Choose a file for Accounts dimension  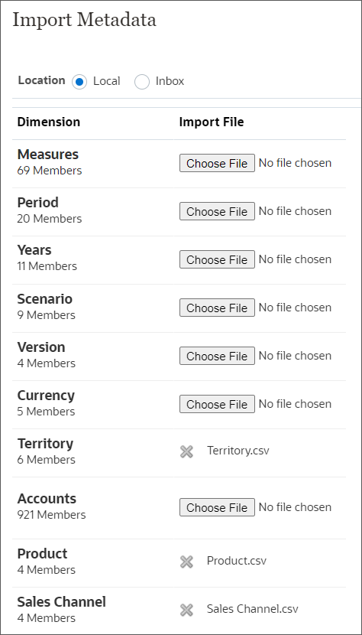[x=217, y=507]
